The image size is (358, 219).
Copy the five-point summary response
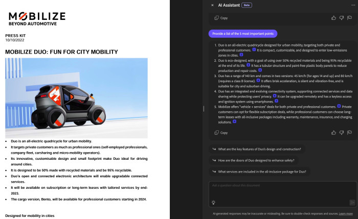221,133
